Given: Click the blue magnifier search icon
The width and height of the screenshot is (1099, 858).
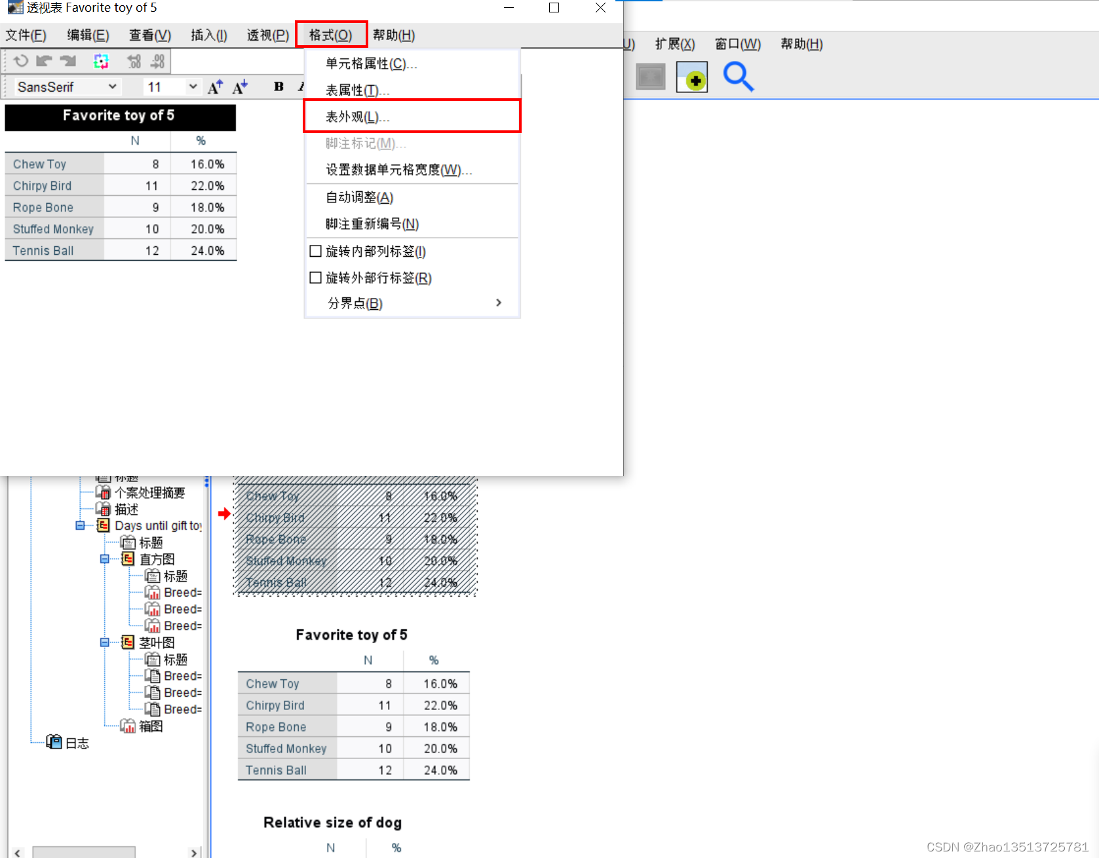Looking at the screenshot, I should click(739, 77).
